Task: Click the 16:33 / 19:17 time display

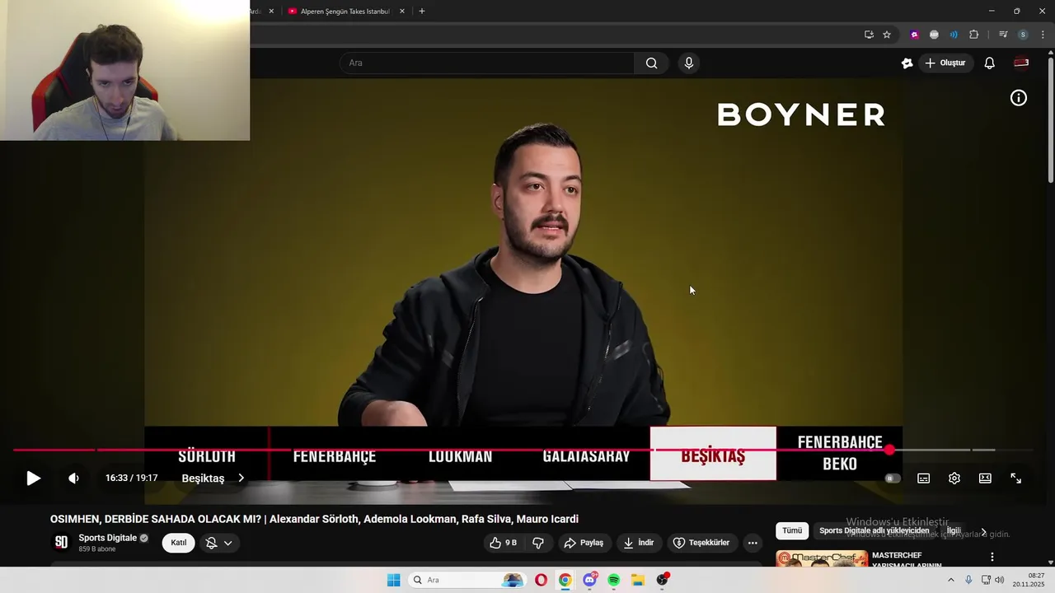Action: pyautogui.click(x=131, y=479)
